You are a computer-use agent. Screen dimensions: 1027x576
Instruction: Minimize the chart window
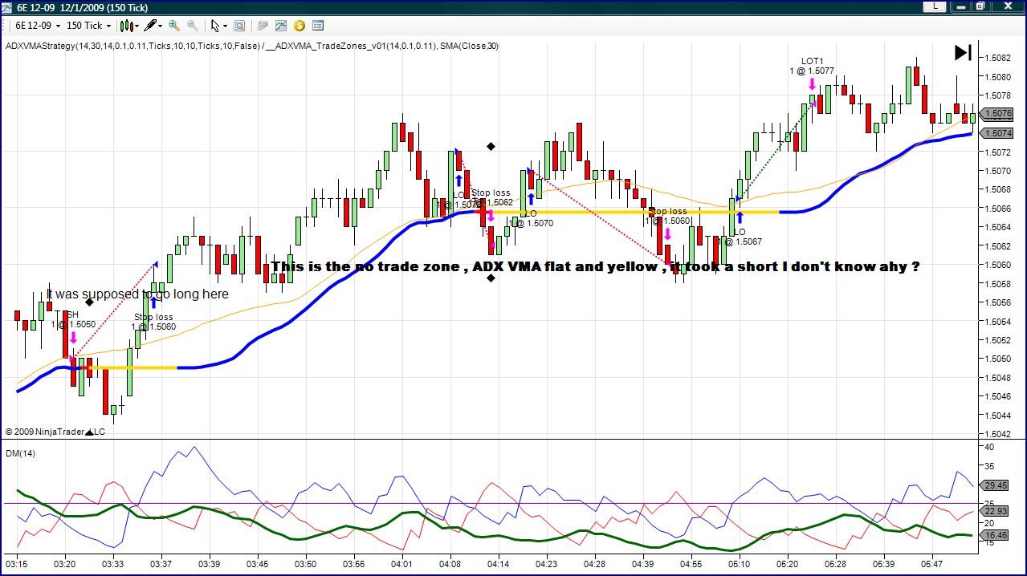[x=961, y=6]
